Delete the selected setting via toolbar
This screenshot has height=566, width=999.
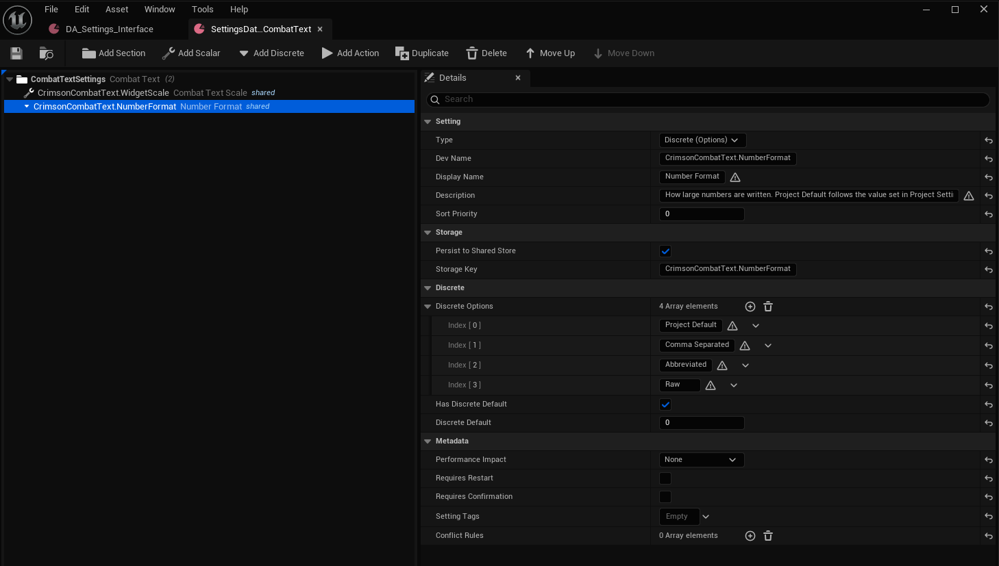click(x=486, y=53)
